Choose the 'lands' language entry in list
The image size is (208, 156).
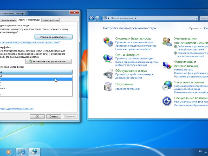36,88
